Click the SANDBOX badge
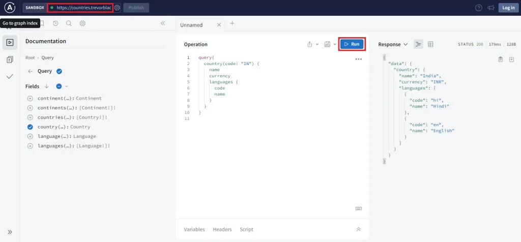 coord(35,8)
